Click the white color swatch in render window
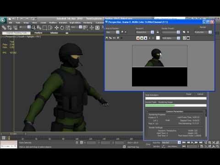The width and height of the screenshot is (220, 165). (158, 38)
